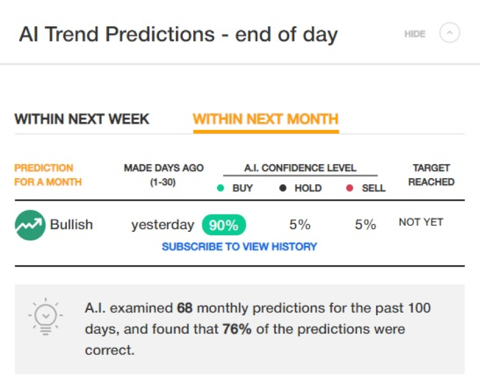Click the 5% sell confidence value
480x387 pixels.
[x=365, y=225]
